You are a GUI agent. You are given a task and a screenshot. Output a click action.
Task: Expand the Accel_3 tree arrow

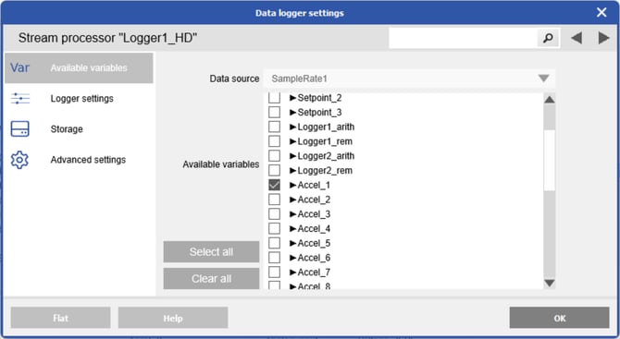pos(293,214)
